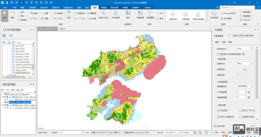Open the 背景形状 dropdown

[x=251, y=63]
